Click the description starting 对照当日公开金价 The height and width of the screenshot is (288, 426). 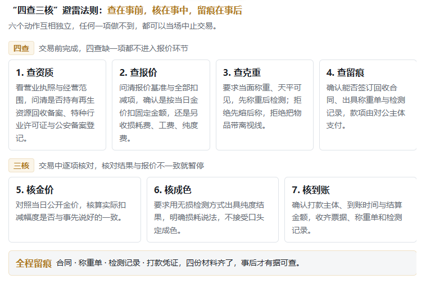pos(71,211)
